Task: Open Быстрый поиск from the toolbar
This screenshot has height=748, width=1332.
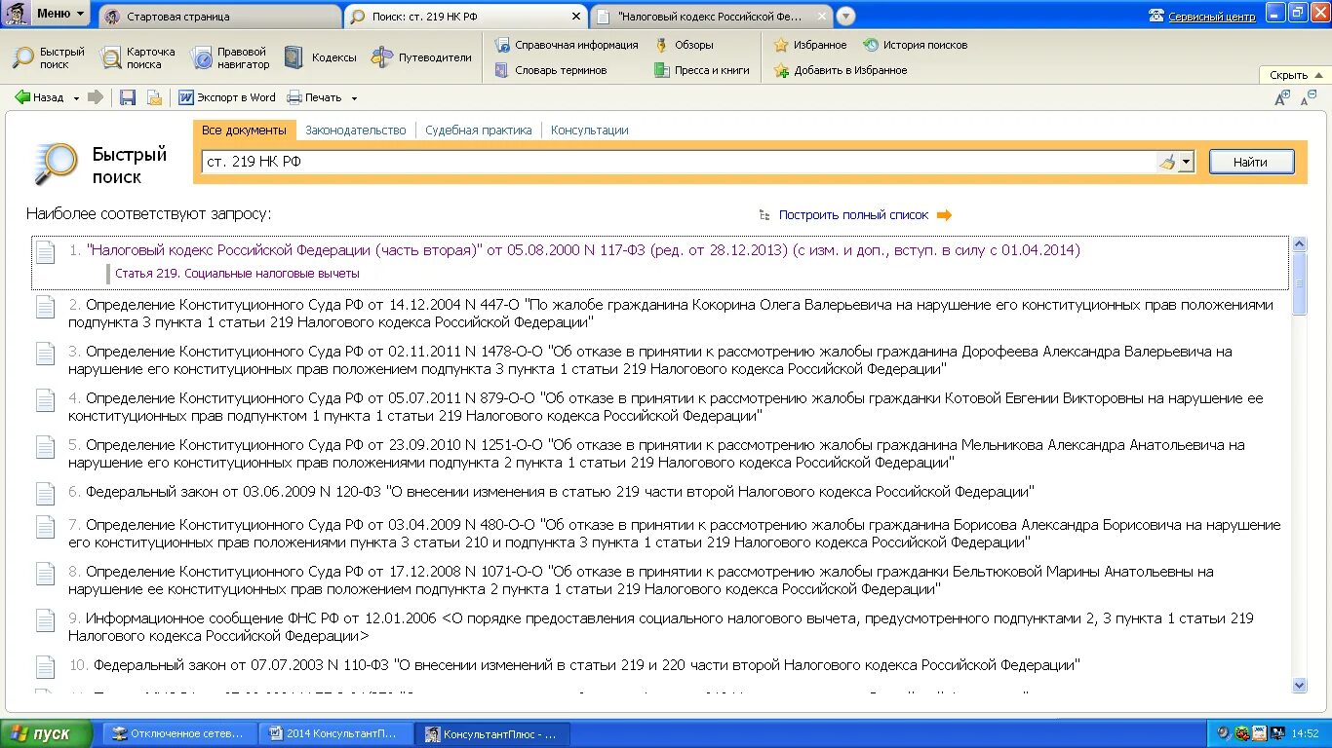Action: (49, 57)
